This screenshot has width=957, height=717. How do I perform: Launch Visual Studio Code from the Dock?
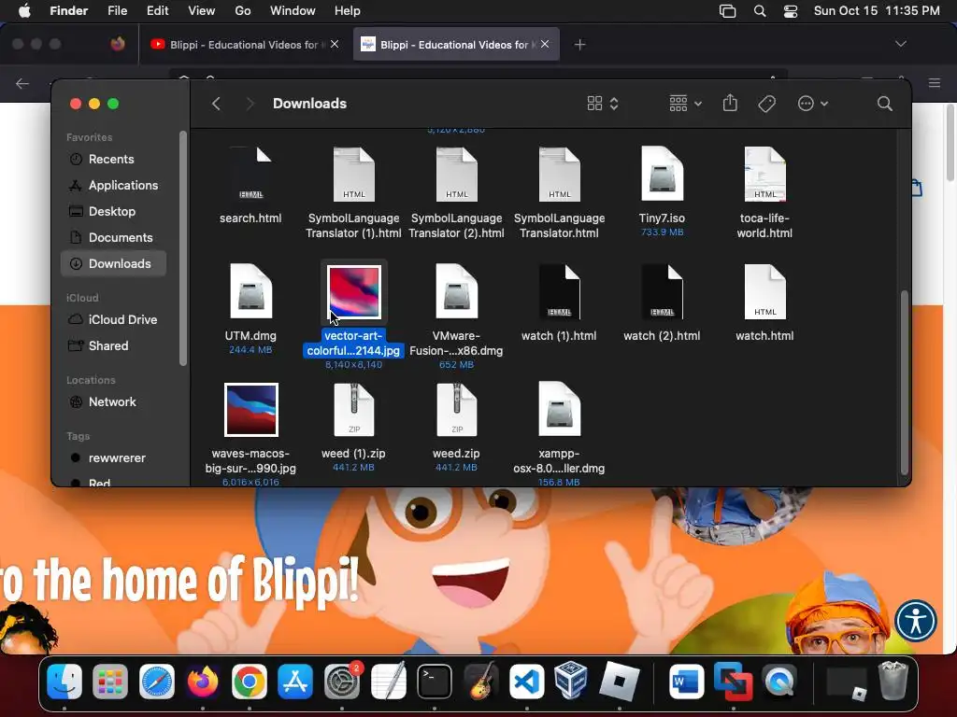(x=527, y=681)
